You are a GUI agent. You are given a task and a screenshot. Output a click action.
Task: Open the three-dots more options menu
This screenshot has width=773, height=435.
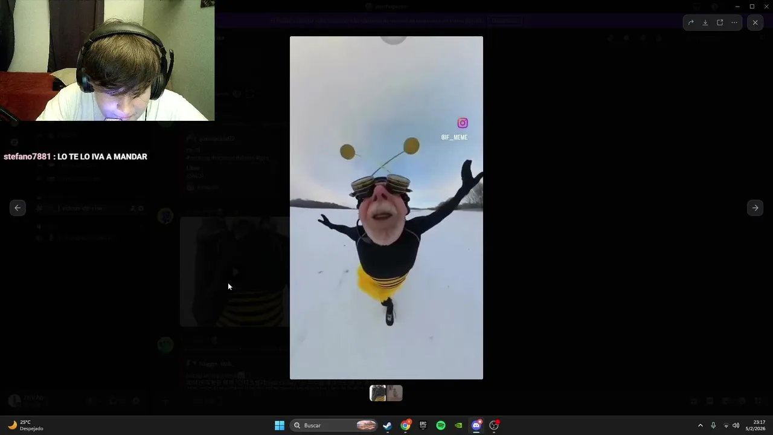click(734, 23)
